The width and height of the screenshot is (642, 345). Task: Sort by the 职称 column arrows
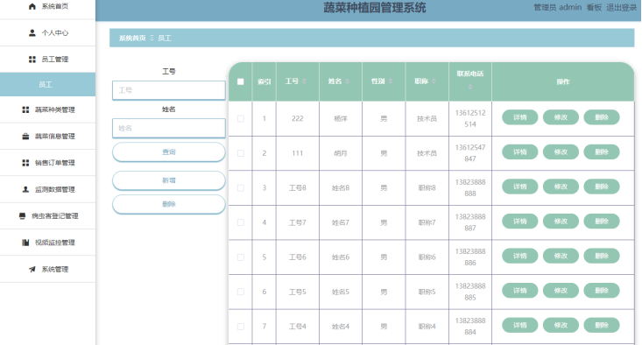point(434,81)
